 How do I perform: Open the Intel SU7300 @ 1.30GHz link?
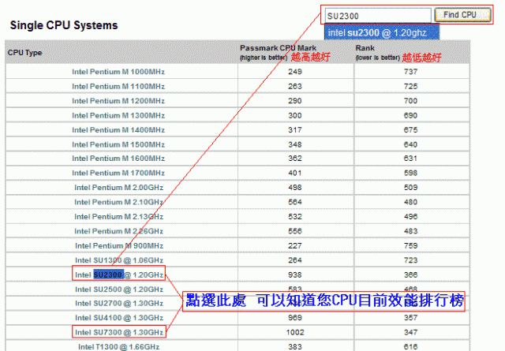119,332
